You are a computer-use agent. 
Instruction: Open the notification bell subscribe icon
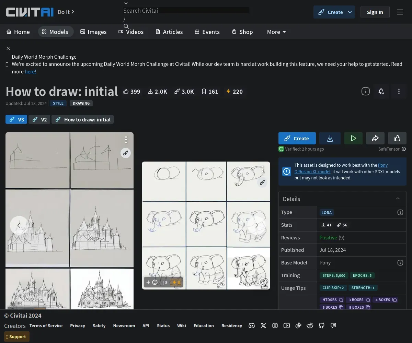pos(381,91)
